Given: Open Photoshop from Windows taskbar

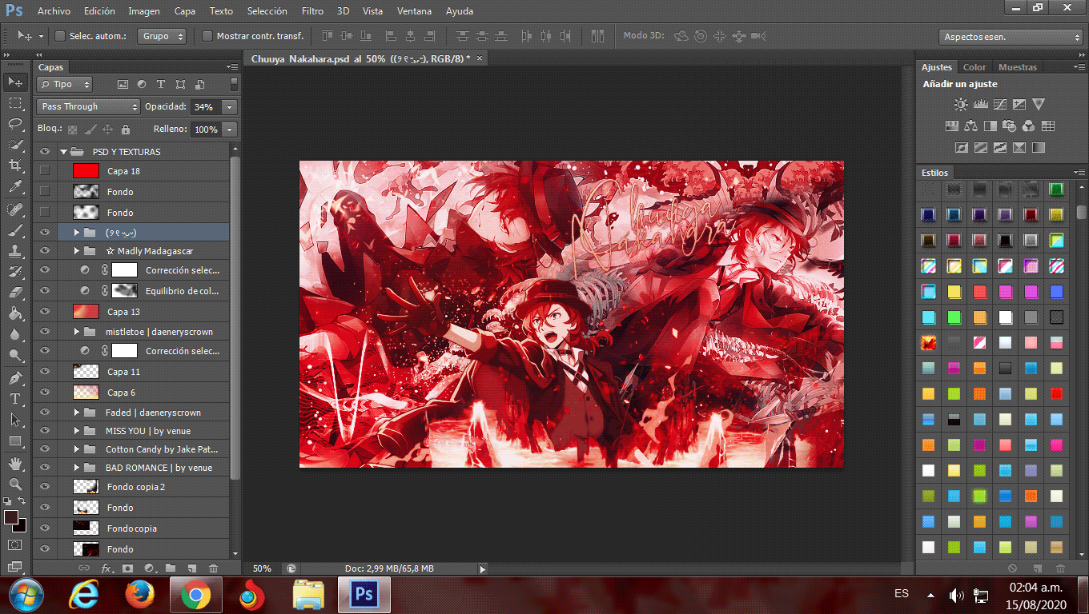Looking at the screenshot, I should [364, 595].
